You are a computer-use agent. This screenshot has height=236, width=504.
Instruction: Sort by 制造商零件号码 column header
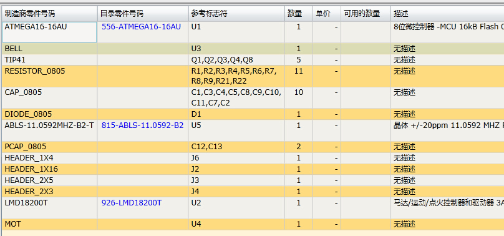click(x=50, y=14)
